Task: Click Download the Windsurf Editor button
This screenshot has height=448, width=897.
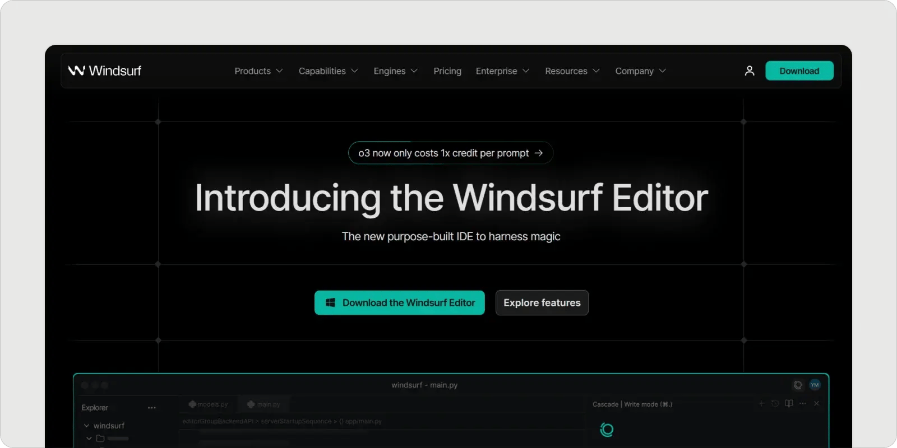Action: tap(400, 302)
